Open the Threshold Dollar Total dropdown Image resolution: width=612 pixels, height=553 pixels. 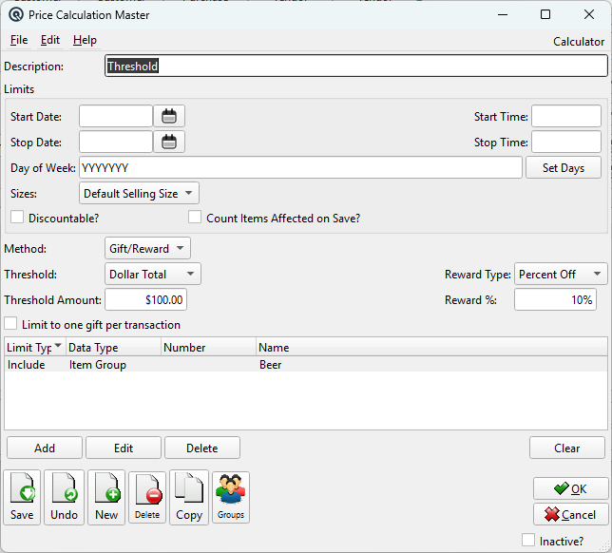tap(153, 274)
